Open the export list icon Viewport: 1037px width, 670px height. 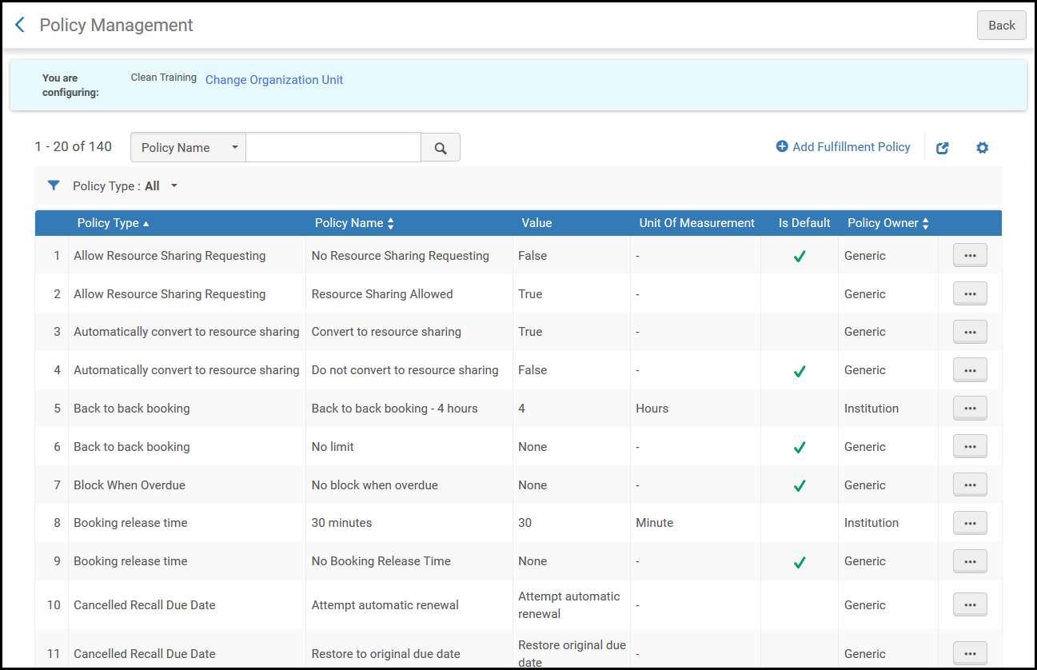pos(943,148)
